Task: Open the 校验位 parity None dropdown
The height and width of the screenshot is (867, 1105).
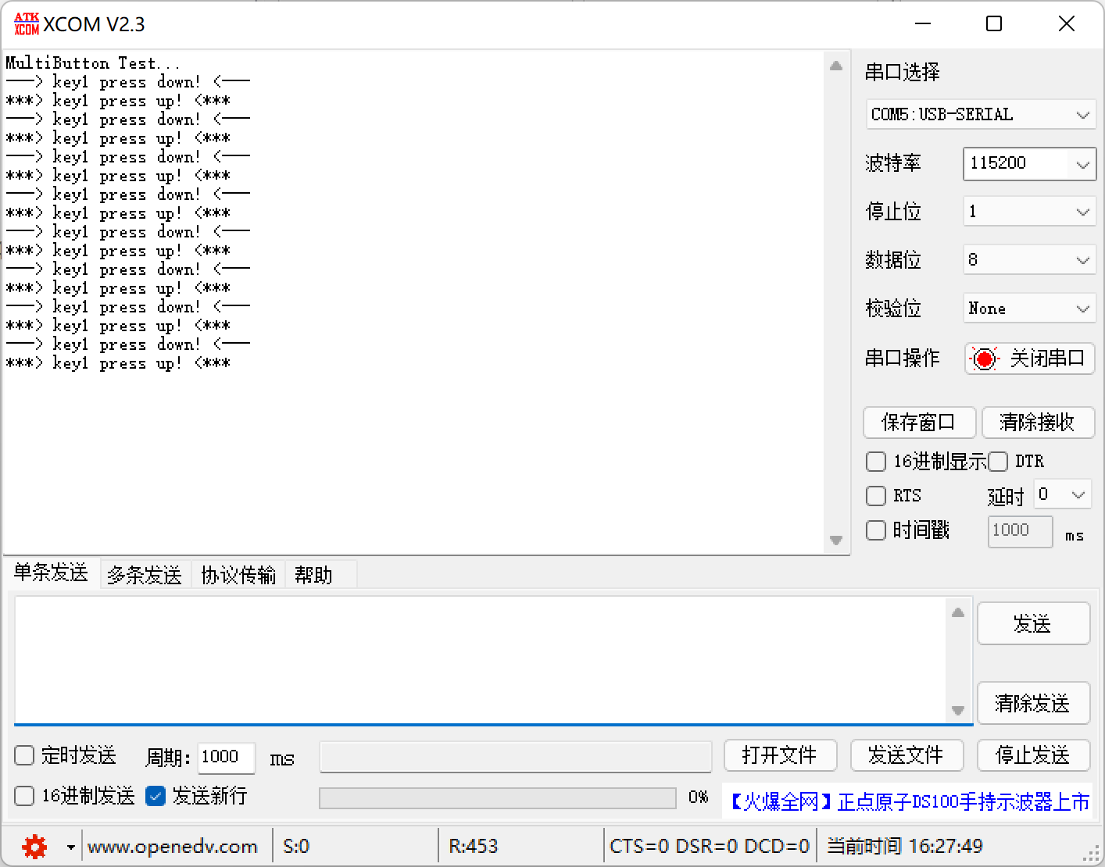Action: point(1029,309)
